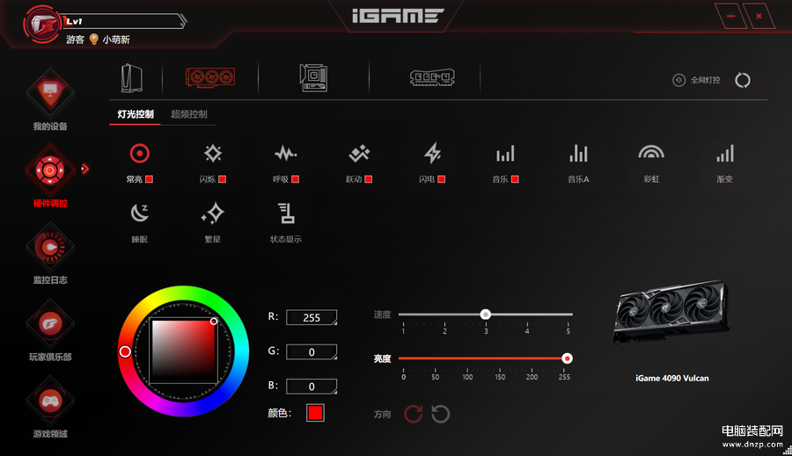Click the red swatch next to 呼吸
The height and width of the screenshot is (456, 792).
click(x=296, y=179)
